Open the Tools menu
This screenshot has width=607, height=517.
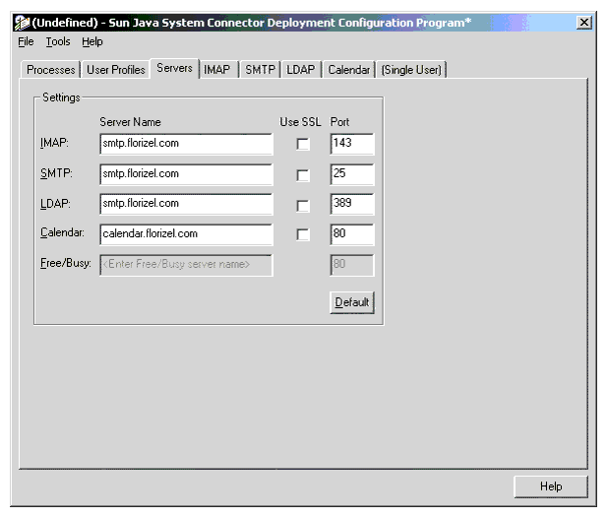click(58, 41)
